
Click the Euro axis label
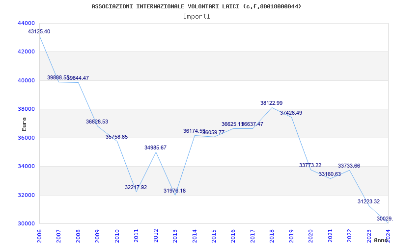pyautogui.click(x=24, y=124)
